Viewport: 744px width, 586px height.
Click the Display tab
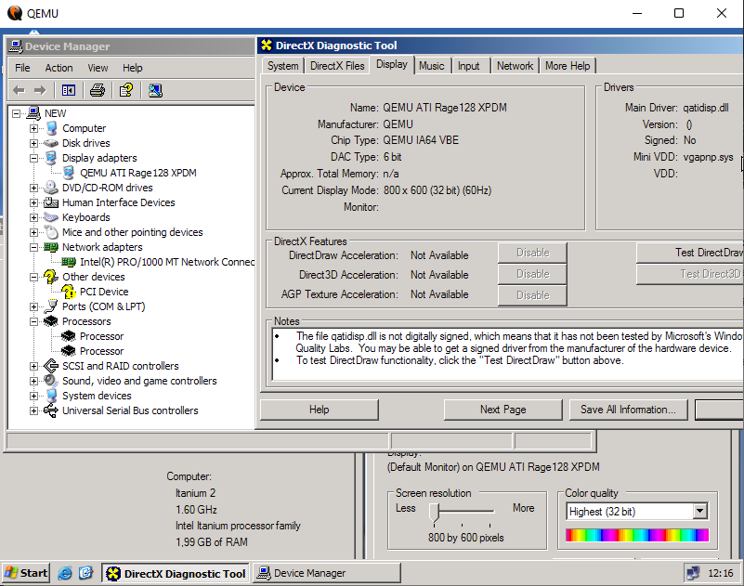[392, 64]
